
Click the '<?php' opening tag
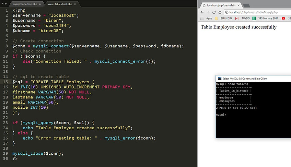pos(19,10)
